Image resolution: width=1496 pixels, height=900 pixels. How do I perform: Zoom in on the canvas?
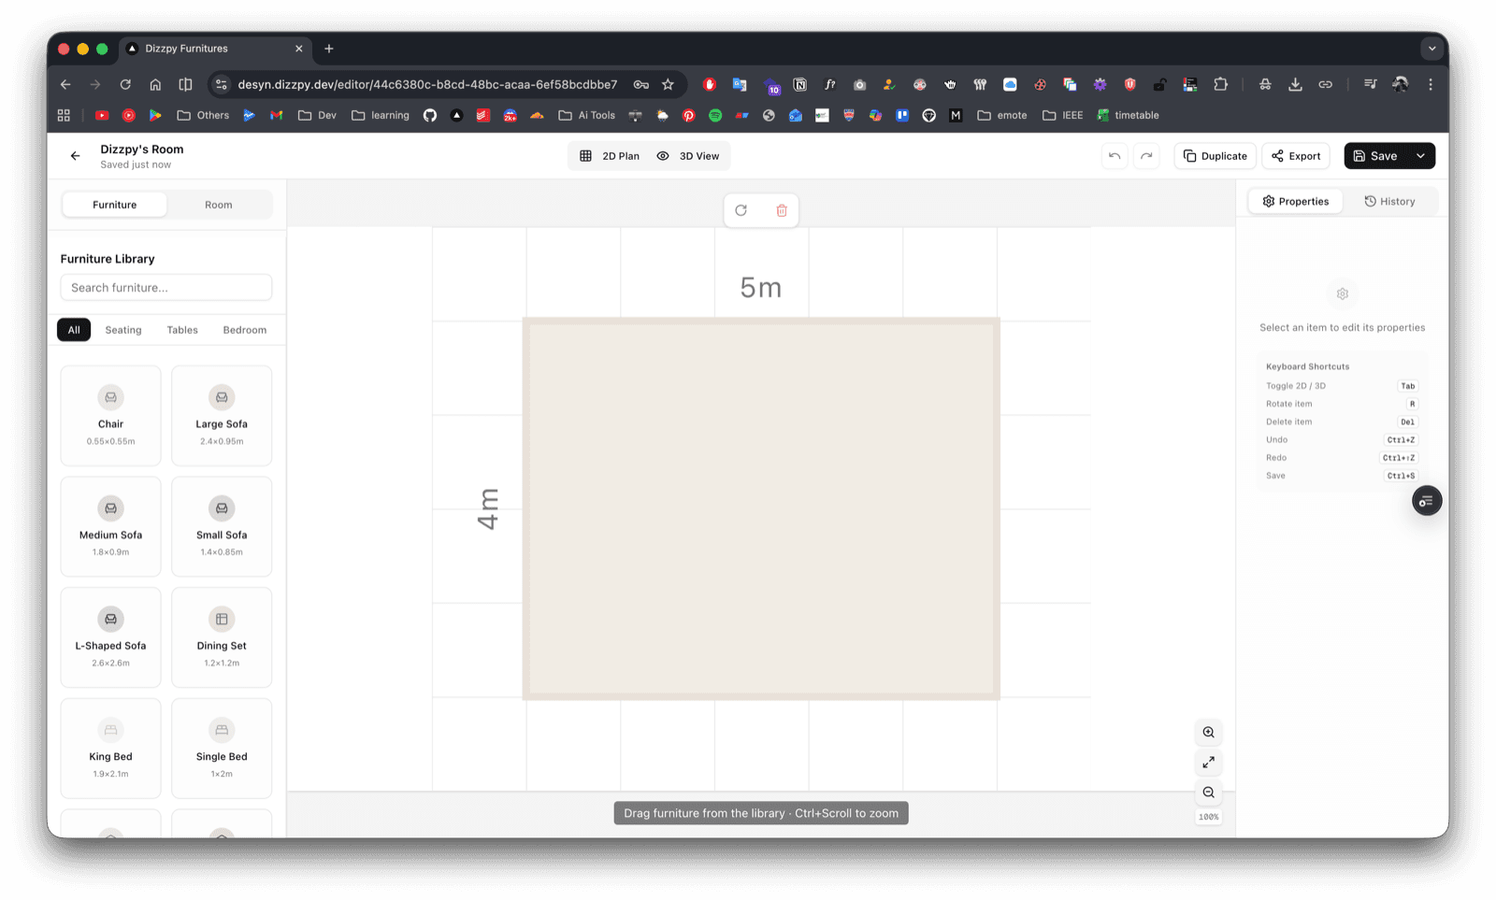click(1209, 733)
